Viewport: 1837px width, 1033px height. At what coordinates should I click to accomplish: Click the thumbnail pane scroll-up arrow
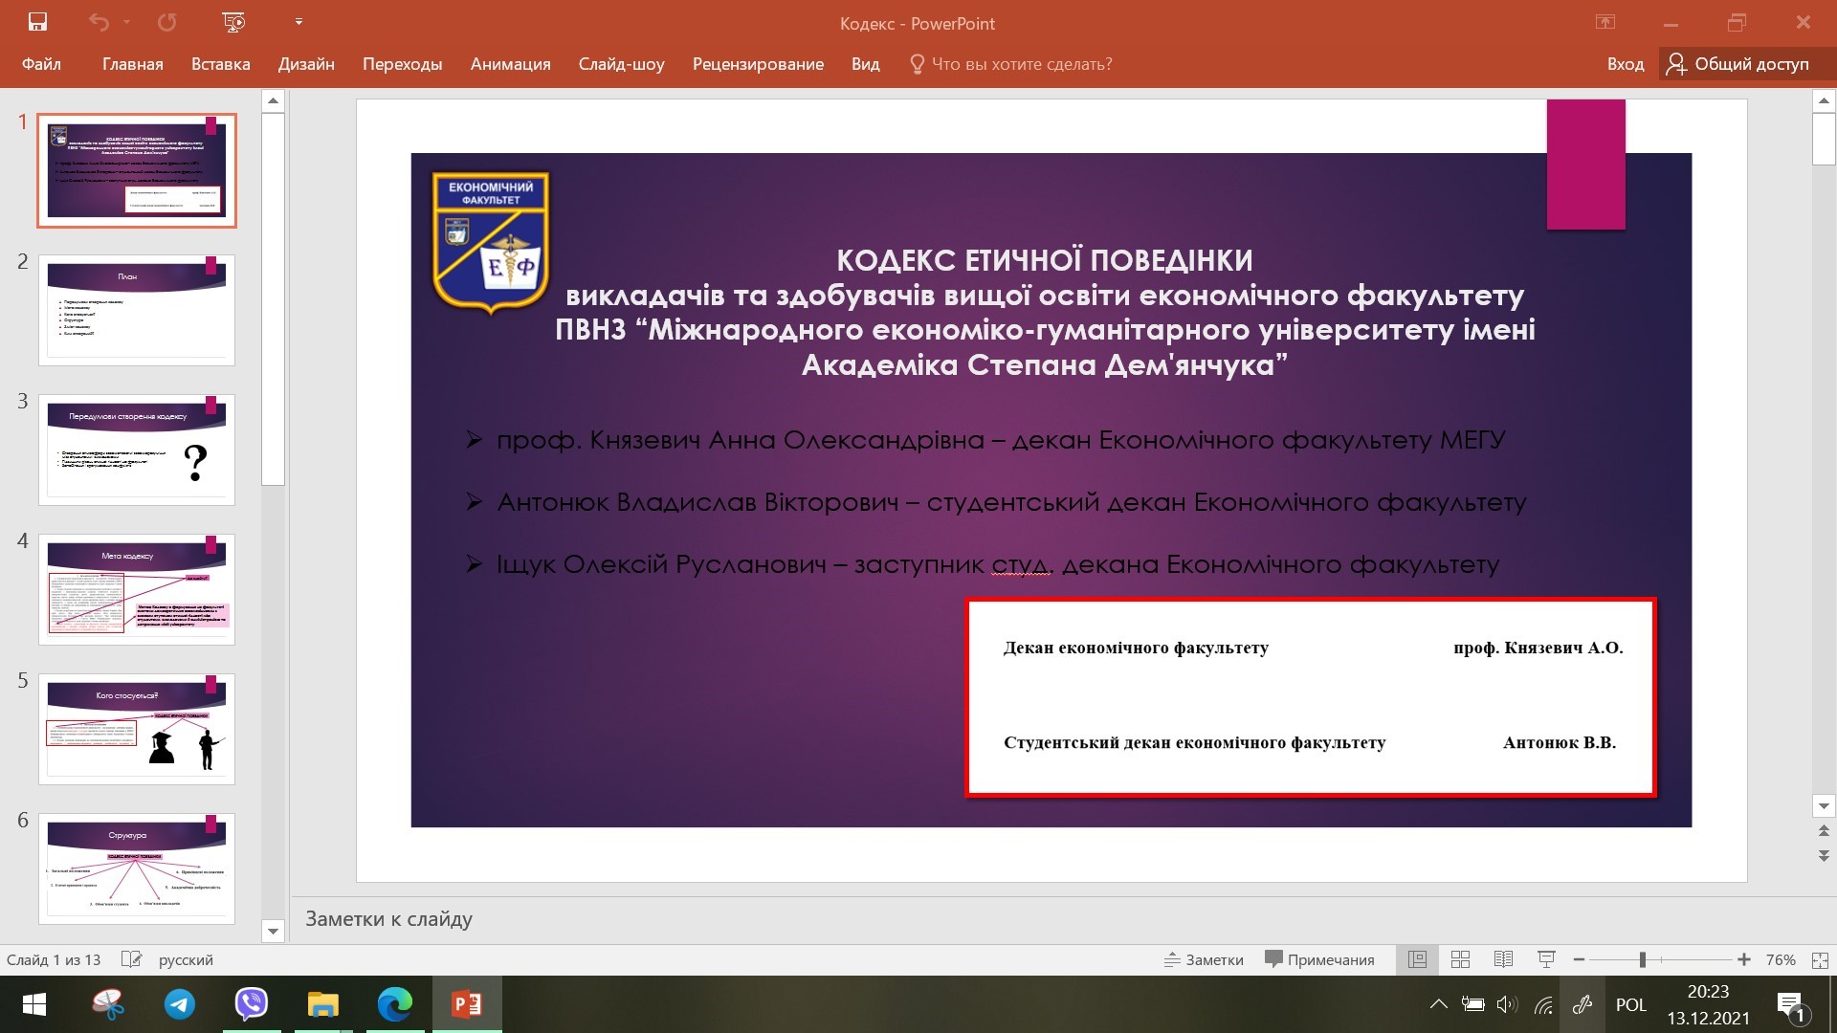coord(273,100)
